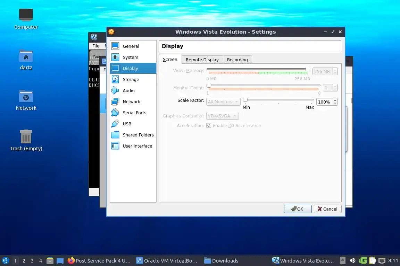Select the Display category icon
Viewport: 400px width, 266px height.
pos(115,68)
